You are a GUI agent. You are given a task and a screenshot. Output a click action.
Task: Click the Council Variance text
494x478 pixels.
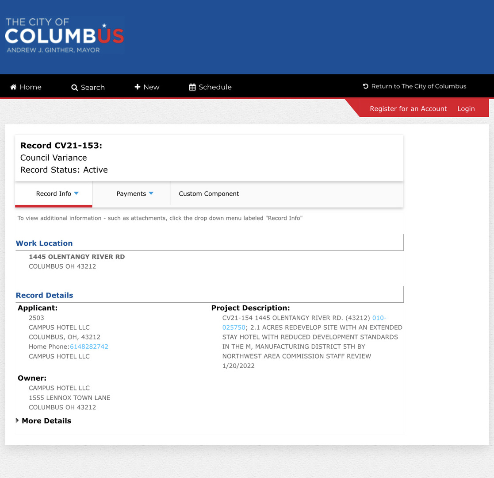click(54, 158)
